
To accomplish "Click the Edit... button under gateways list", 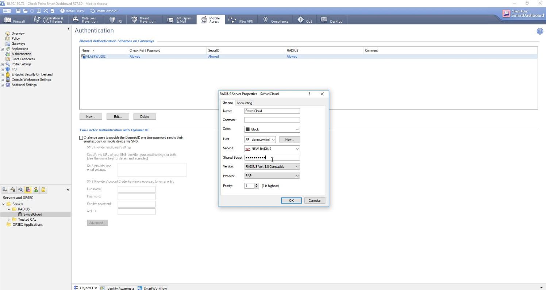I will (x=118, y=117).
